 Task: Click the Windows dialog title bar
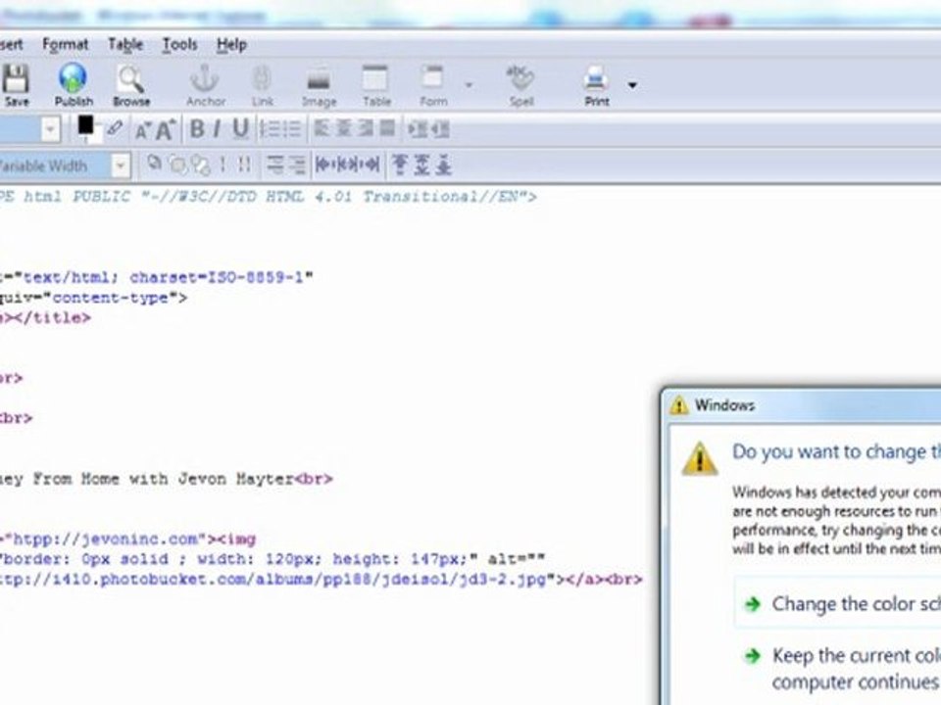click(x=803, y=405)
